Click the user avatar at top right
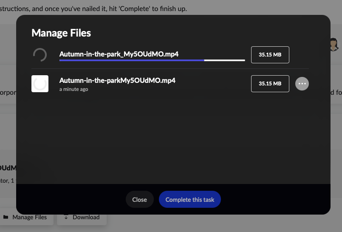Screen dimensions: 342x232 334,45
